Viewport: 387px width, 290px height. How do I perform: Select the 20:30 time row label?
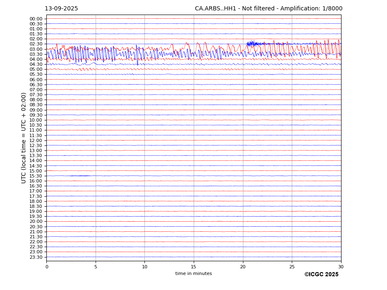click(x=36, y=227)
